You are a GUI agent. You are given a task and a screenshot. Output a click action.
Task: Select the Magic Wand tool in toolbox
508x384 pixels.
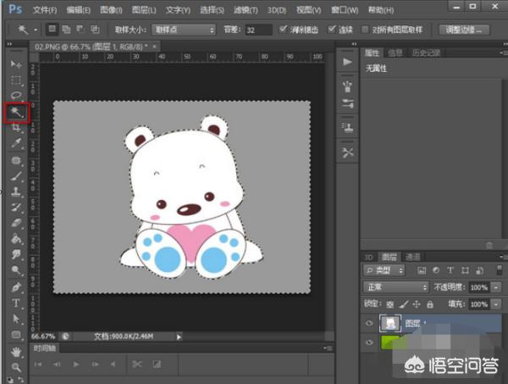(x=17, y=112)
